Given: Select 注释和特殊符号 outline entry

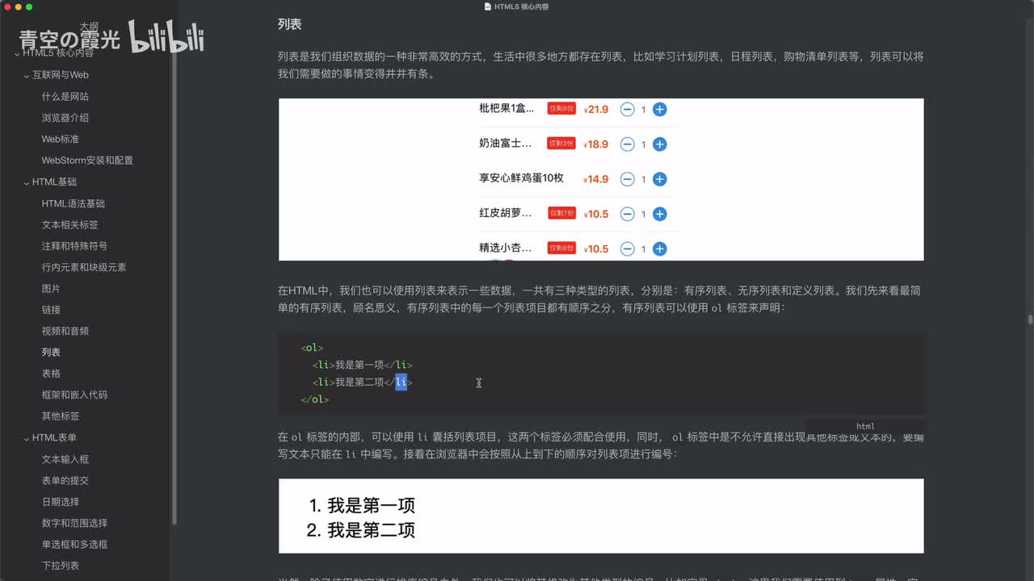Looking at the screenshot, I should [74, 246].
